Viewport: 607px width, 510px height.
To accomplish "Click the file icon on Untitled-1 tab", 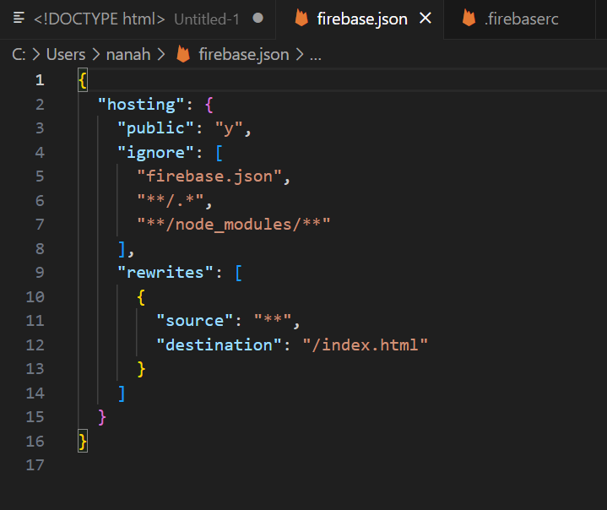I will point(19,18).
